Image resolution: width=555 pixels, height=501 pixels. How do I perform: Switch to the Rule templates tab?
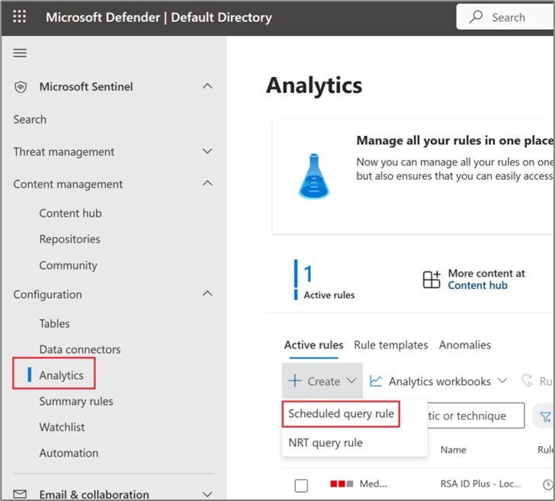click(x=390, y=345)
